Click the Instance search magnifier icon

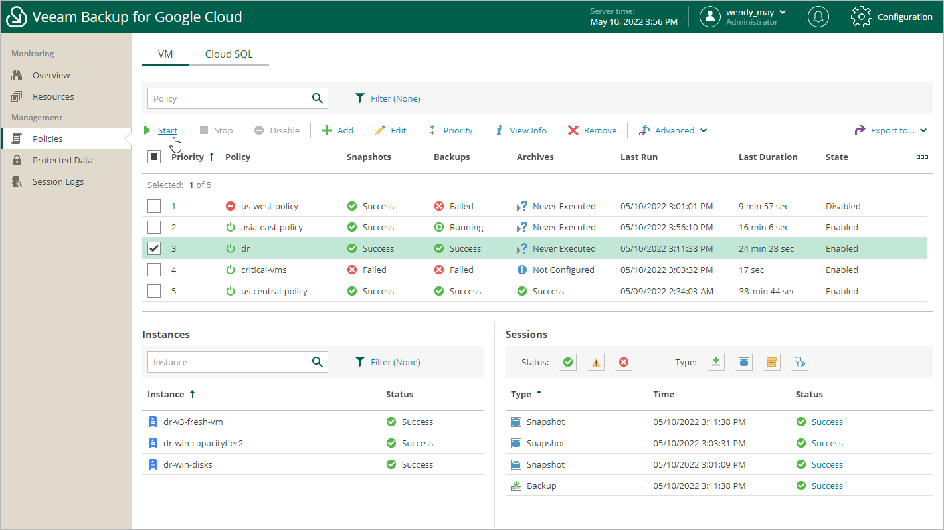[x=317, y=362]
